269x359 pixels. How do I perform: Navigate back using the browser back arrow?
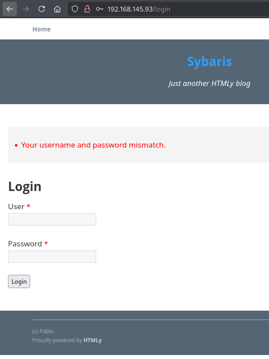pyautogui.click(x=9, y=9)
